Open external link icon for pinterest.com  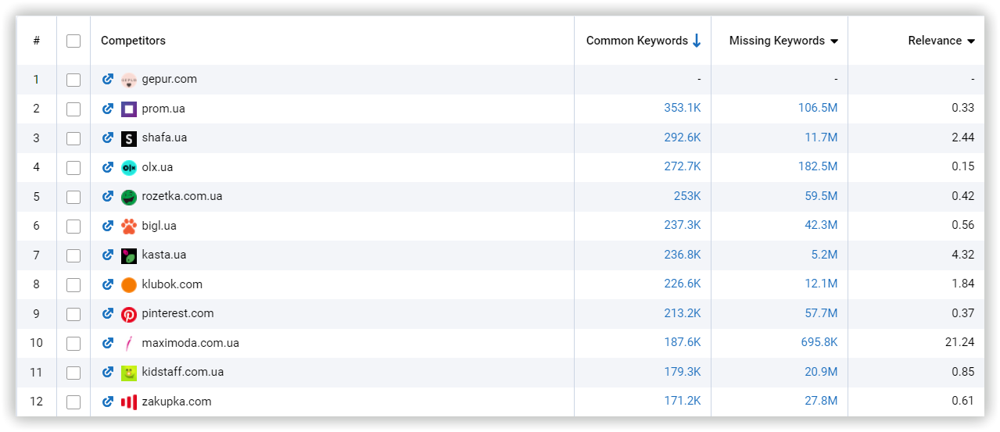[x=108, y=313]
